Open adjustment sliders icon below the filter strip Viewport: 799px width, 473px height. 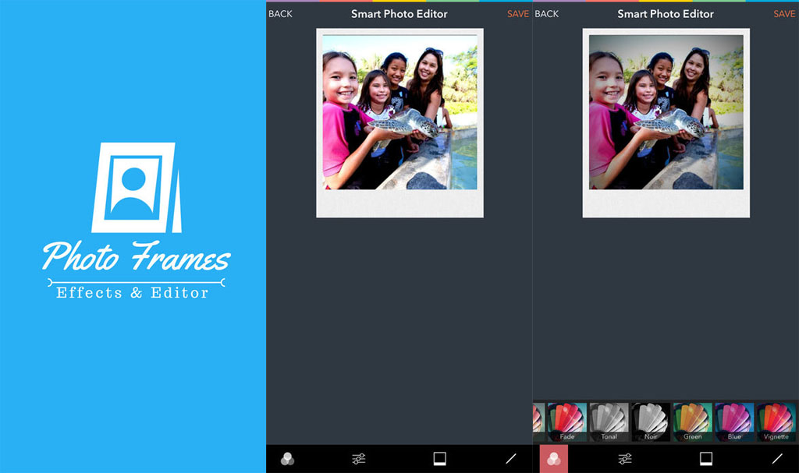point(625,459)
